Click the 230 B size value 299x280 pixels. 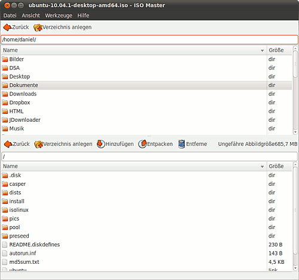point(276,245)
